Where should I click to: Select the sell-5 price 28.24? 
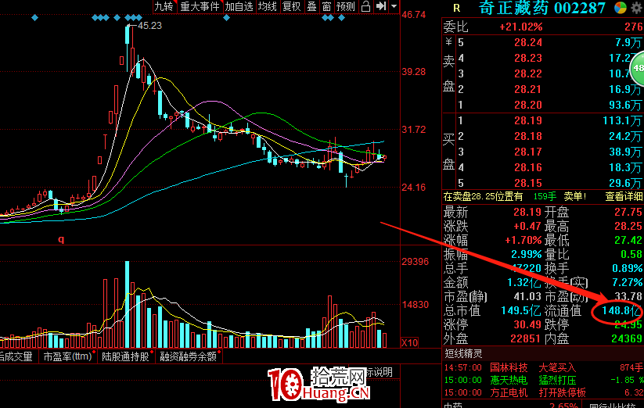tap(527, 43)
